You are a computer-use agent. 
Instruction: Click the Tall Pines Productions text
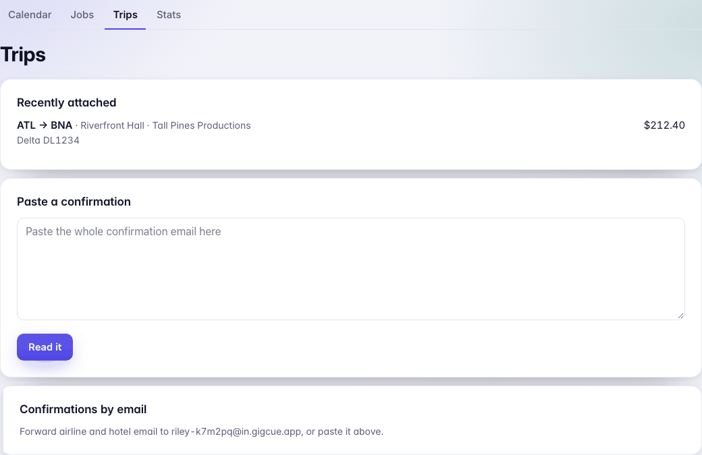[x=201, y=125]
